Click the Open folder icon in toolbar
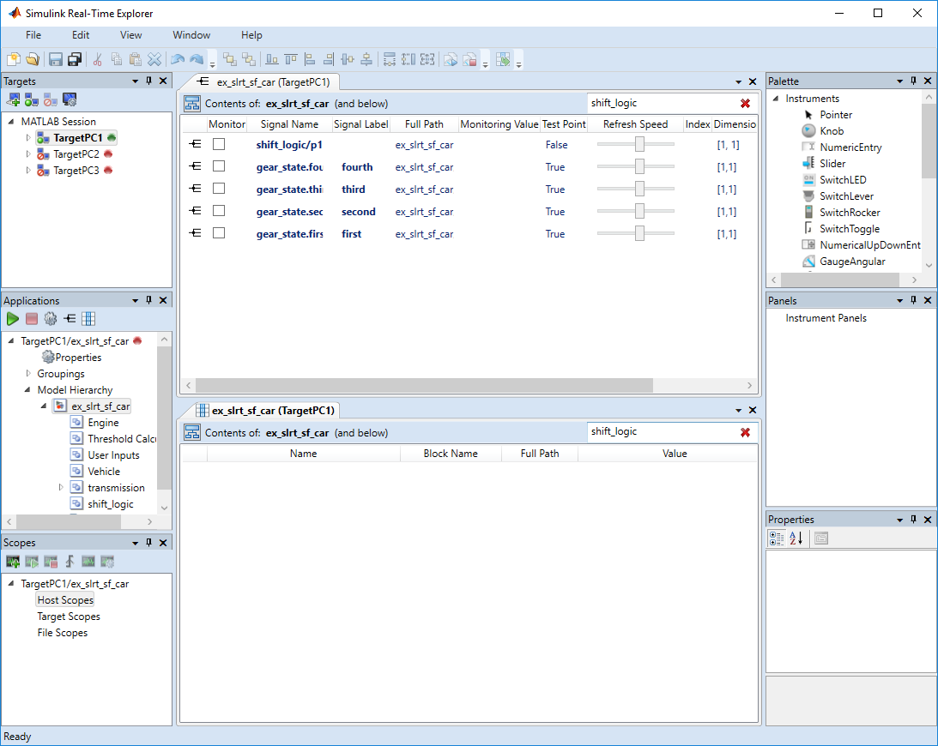Screen dimensions: 938x746 [32, 59]
